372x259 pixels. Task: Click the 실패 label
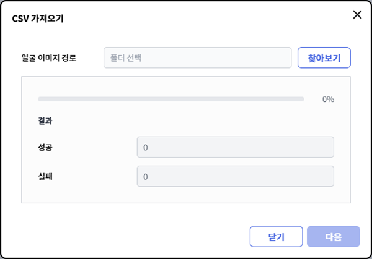[x=45, y=176]
